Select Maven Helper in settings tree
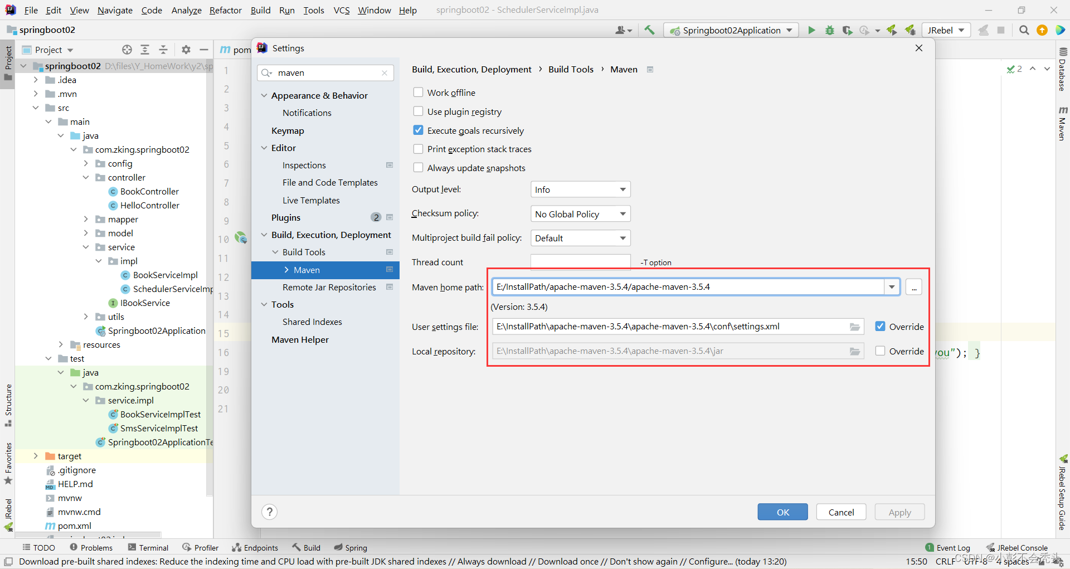This screenshot has height=569, width=1070. click(300, 339)
